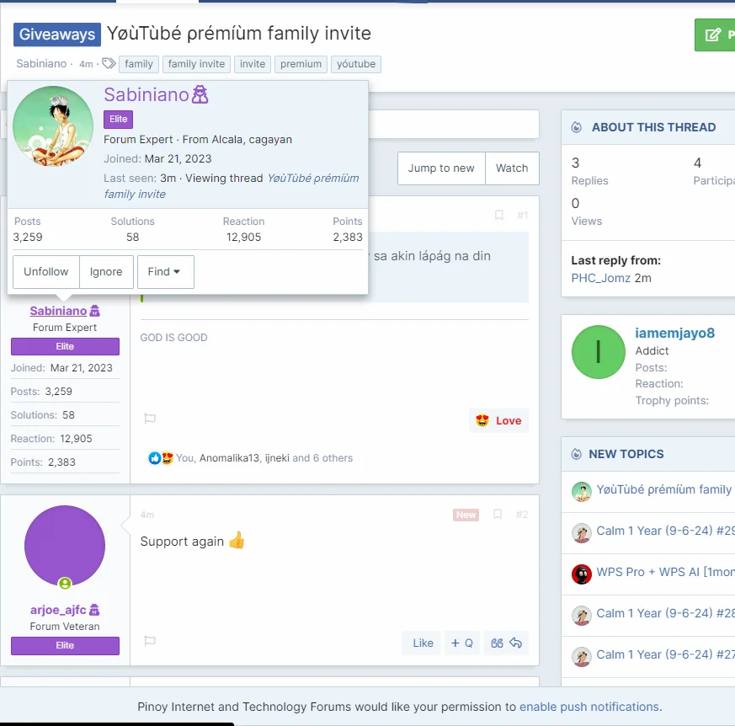Open iamemjayo8's green avatar
The width and height of the screenshot is (735, 726).
pos(598,352)
